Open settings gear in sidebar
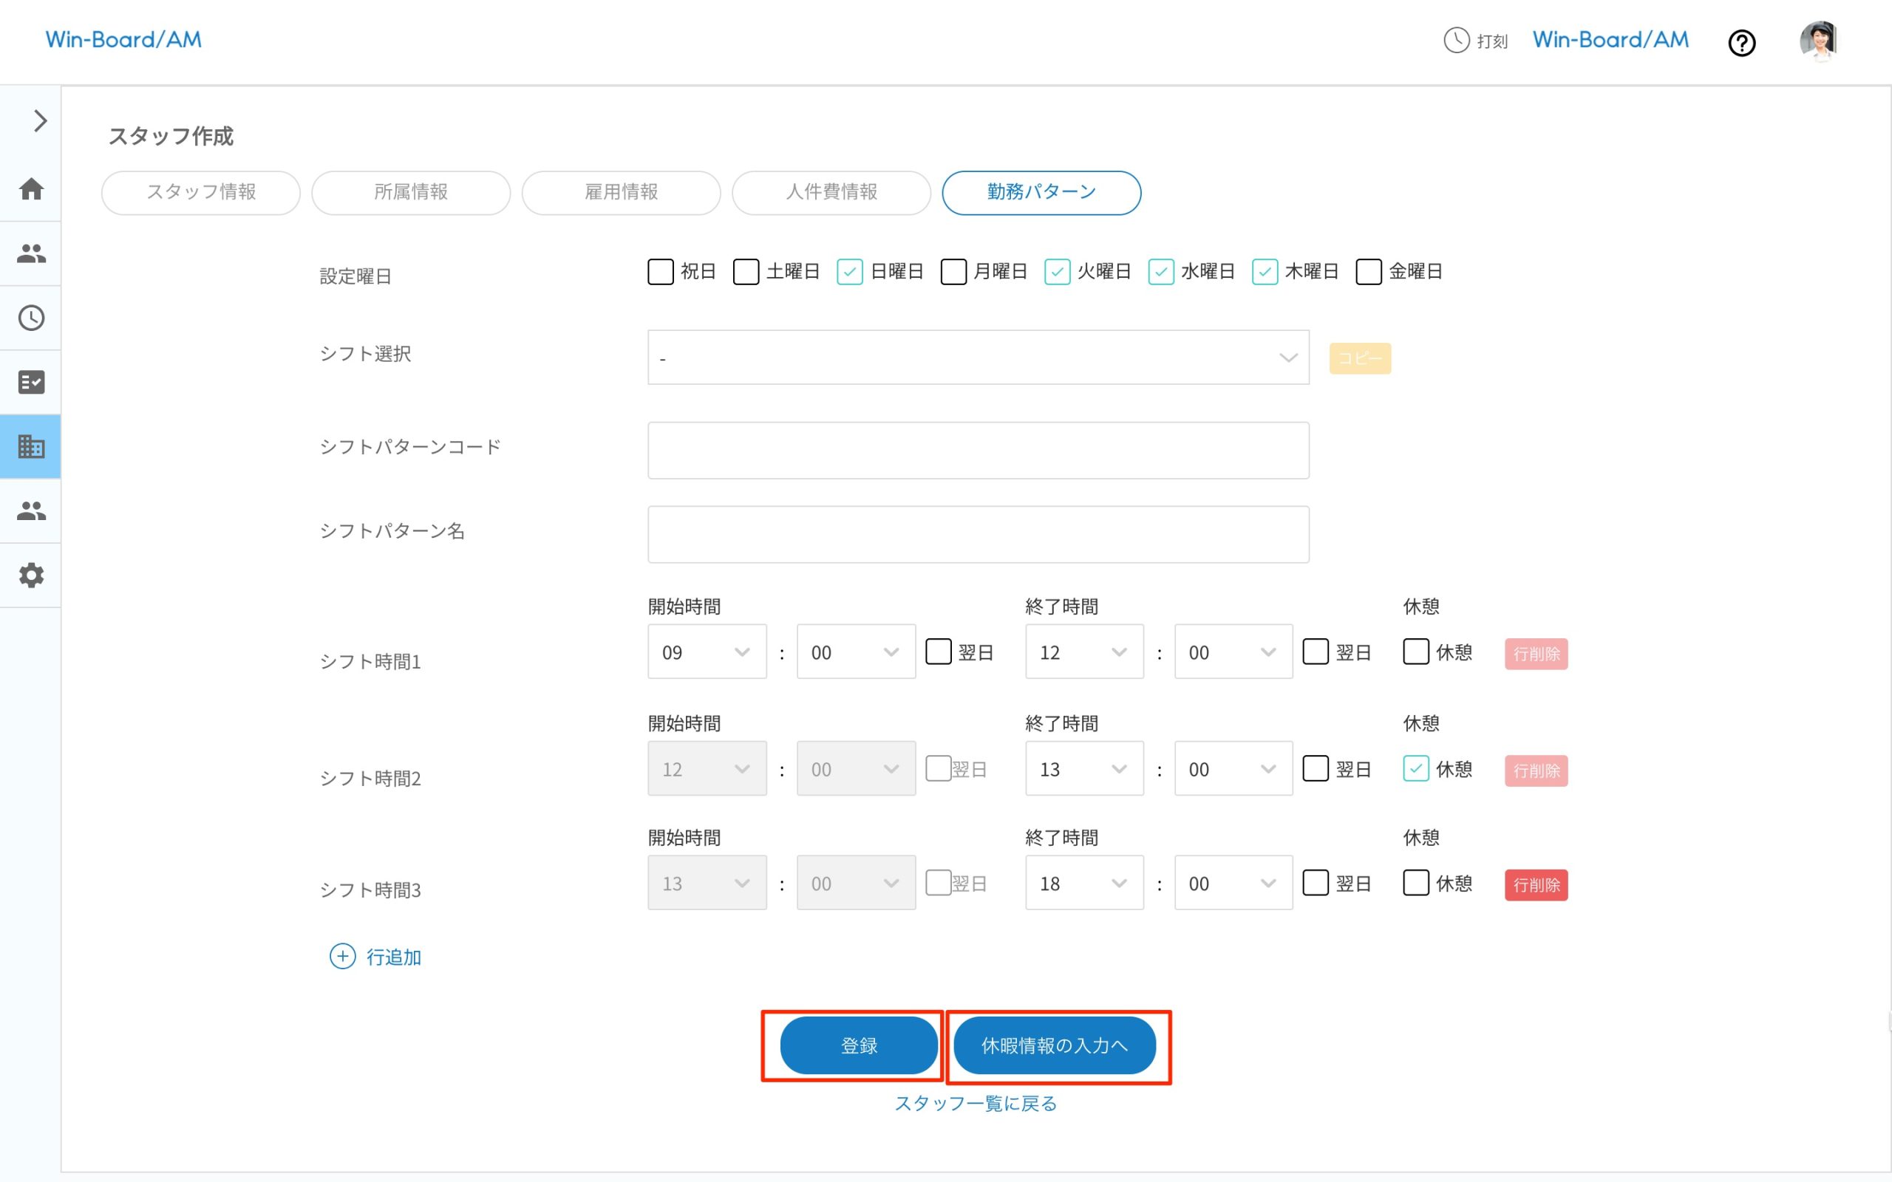Screen dimensions: 1892x1182 (31, 575)
